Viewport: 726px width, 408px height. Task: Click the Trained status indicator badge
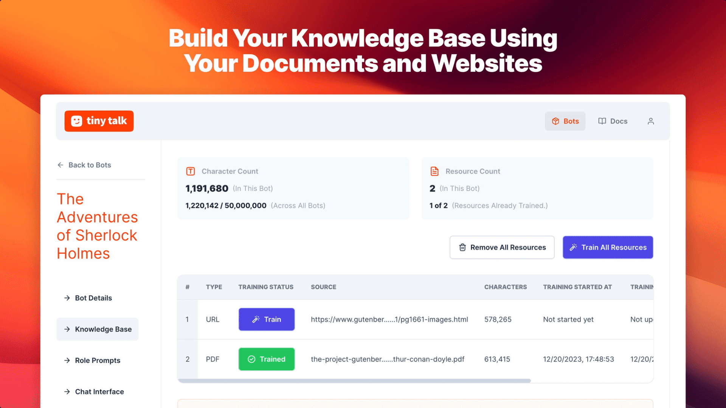click(266, 359)
